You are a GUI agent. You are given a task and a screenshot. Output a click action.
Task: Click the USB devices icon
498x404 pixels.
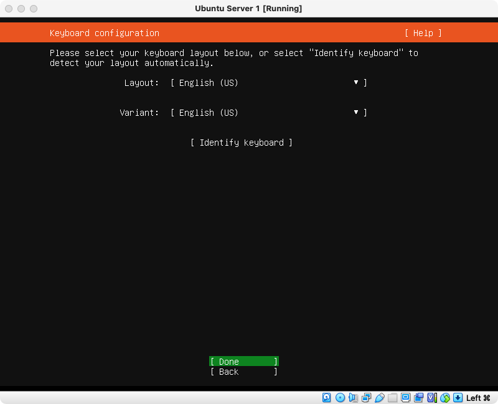(379, 397)
